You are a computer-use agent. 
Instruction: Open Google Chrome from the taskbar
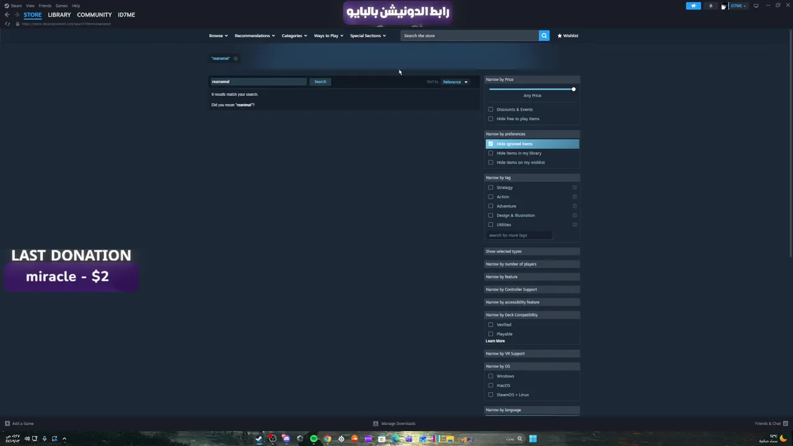point(327,439)
